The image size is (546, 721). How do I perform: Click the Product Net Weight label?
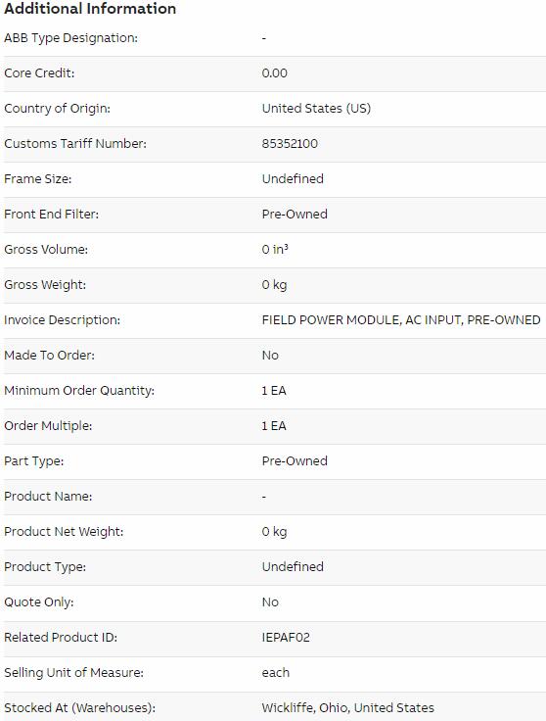[x=64, y=532]
